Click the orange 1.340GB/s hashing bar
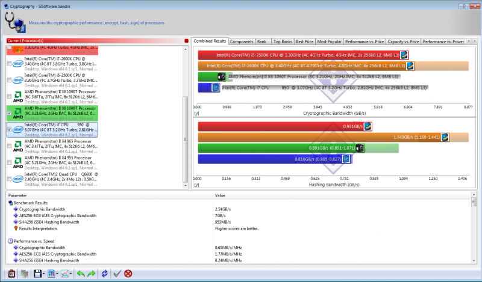Screen dimensions: 482x282 click(324, 137)
